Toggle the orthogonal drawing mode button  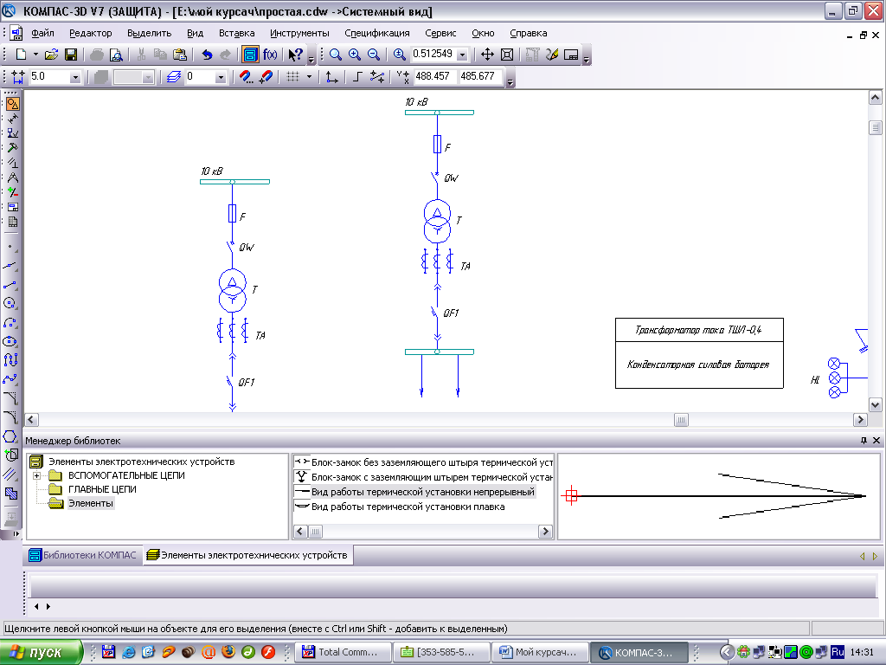358,77
